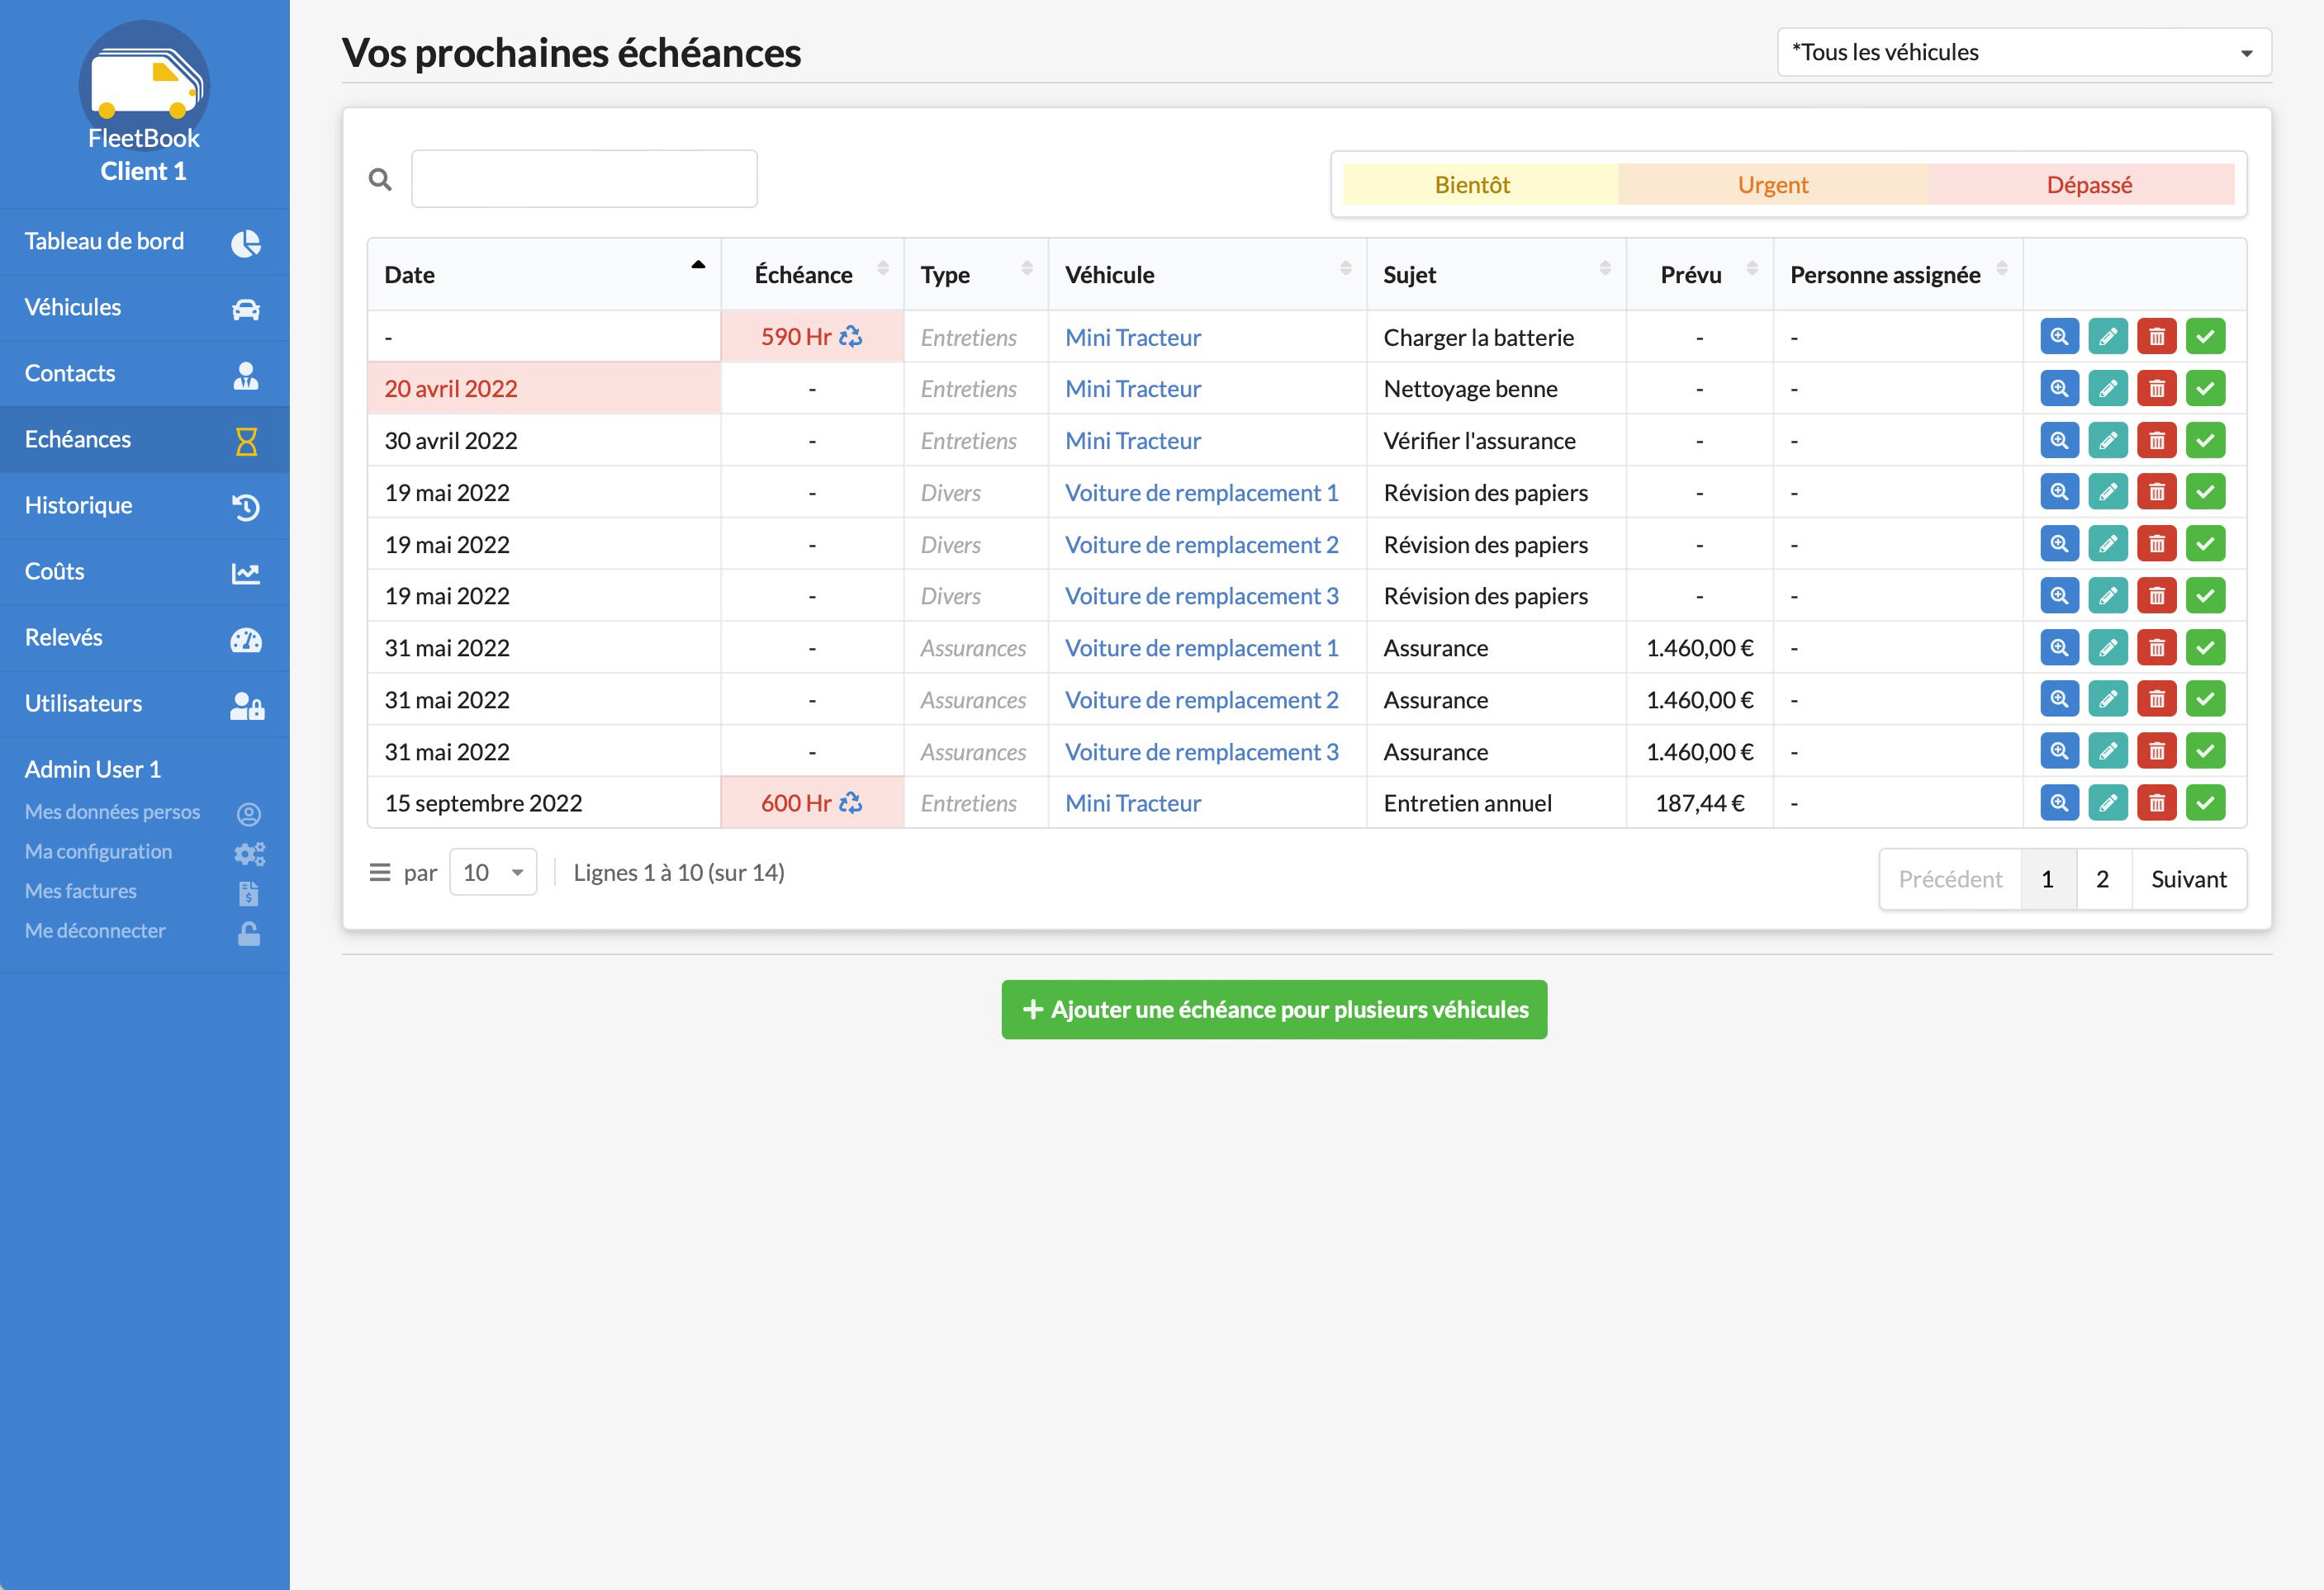This screenshot has width=2324, height=1590.
Task: Click the FleetBook van logo
Action: (x=144, y=83)
